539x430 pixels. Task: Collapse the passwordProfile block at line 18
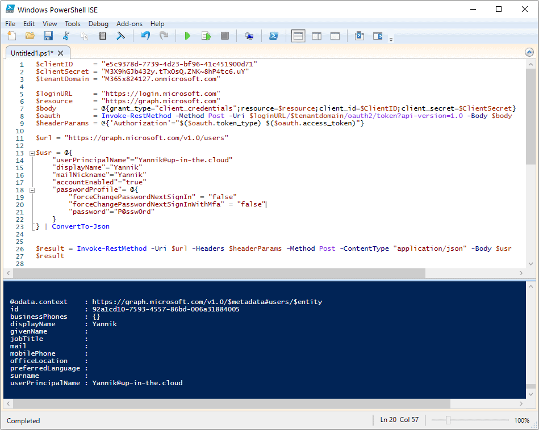coord(32,190)
